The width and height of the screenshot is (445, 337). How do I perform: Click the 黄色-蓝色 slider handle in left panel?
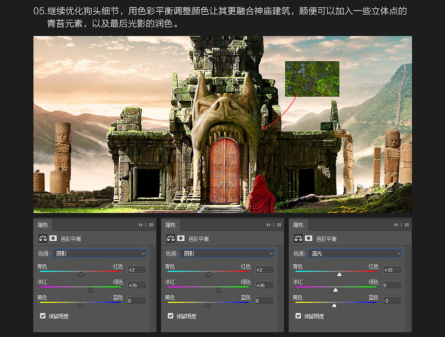pyautogui.click(x=80, y=305)
